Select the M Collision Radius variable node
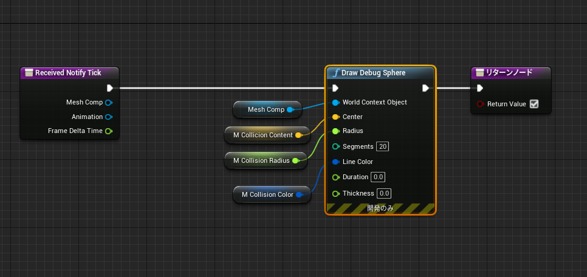The width and height of the screenshot is (587, 277). click(x=266, y=160)
